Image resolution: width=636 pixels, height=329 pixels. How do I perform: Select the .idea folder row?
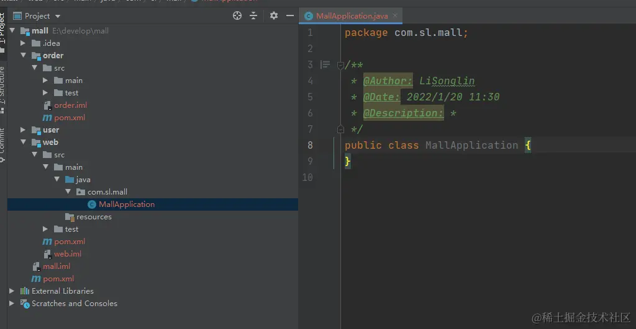pyautogui.click(x=153, y=43)
